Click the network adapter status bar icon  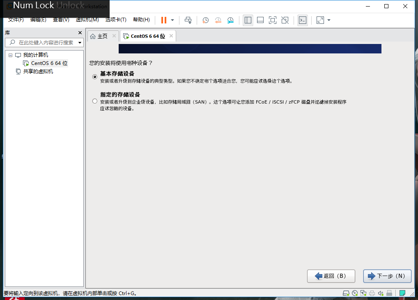click(363, 293)
